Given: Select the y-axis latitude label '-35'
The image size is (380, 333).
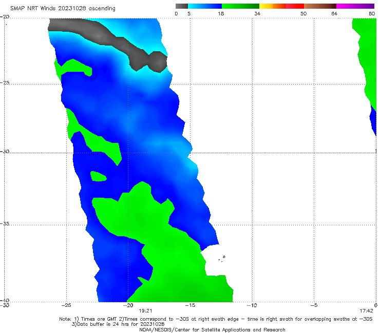Looking at the screenshot, I should (x=5, y=223).
